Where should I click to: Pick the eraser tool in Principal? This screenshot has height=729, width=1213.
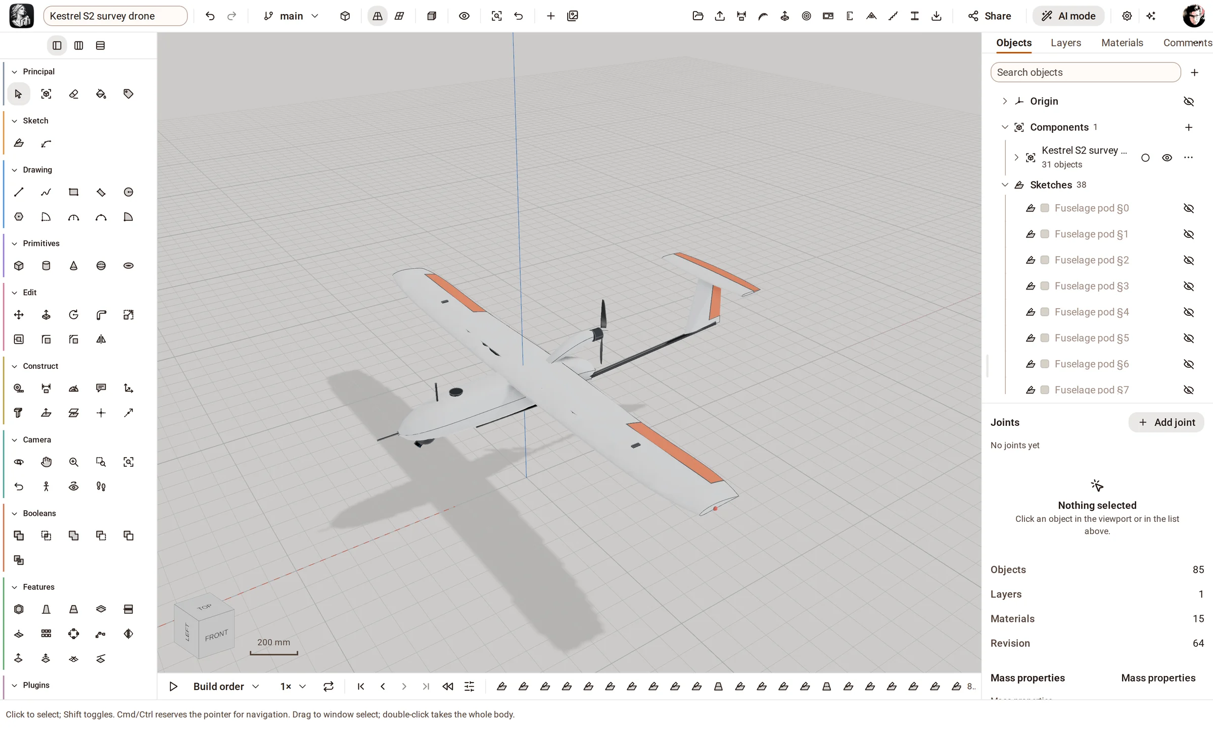[74, 94]
